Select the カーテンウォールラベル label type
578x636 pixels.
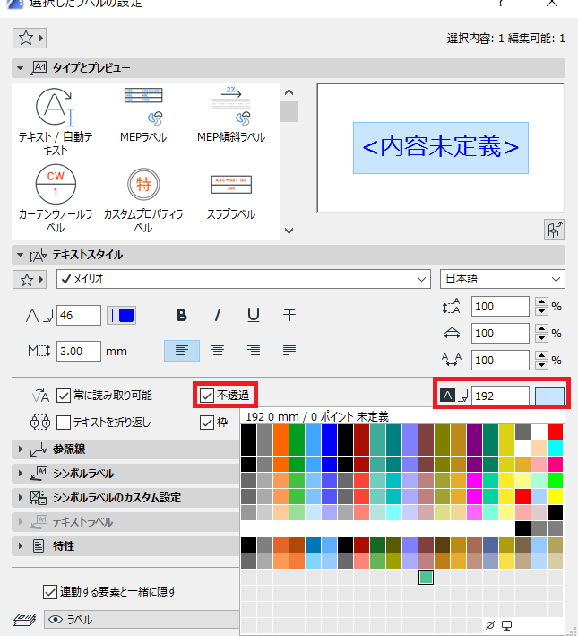point(56,199)
